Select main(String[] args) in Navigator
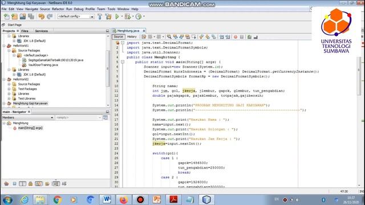The image size is (365, 205). coord(30,128)
